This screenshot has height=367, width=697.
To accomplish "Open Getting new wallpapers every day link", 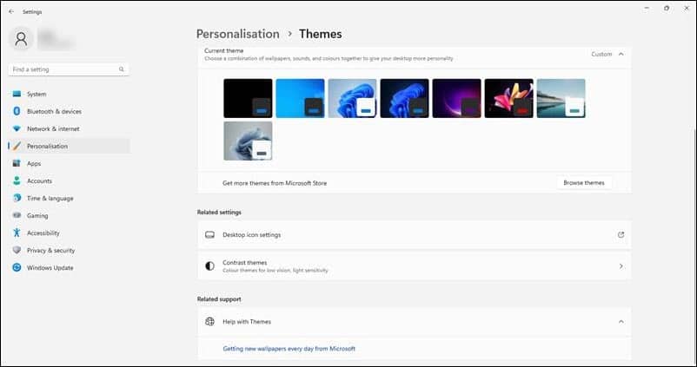I will pyautogui.click(x=289, y=349).
